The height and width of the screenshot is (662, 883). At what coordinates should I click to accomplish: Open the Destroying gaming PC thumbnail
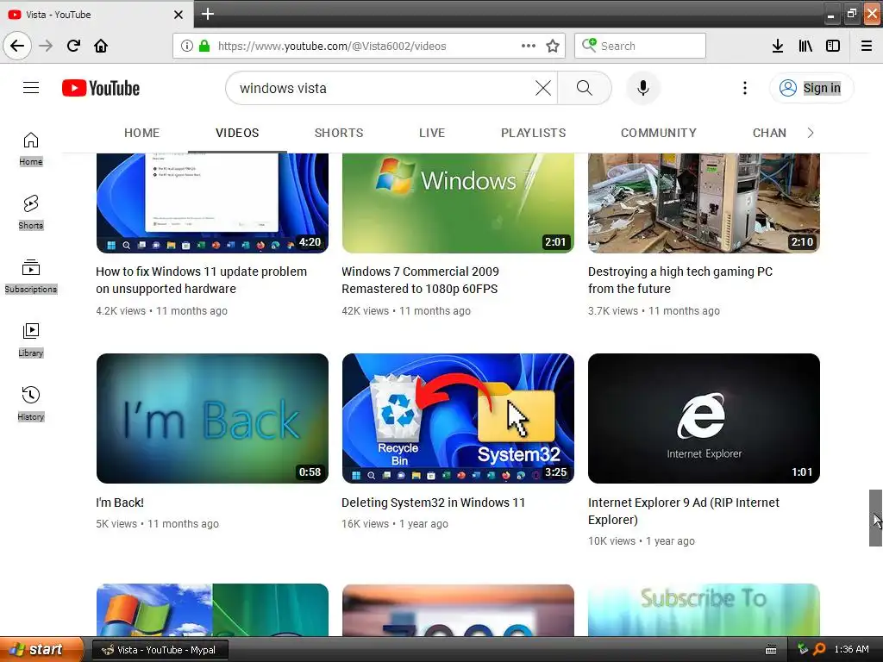click(704, 203)
